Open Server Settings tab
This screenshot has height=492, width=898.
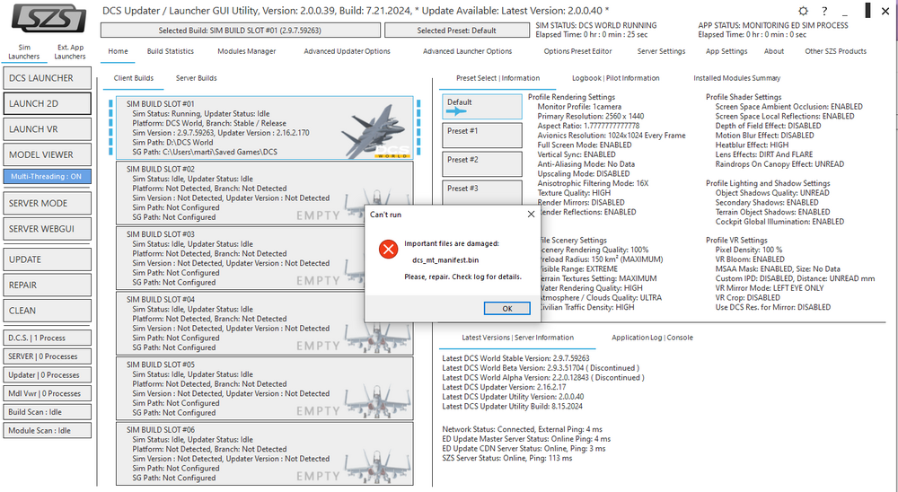[661, 51]
